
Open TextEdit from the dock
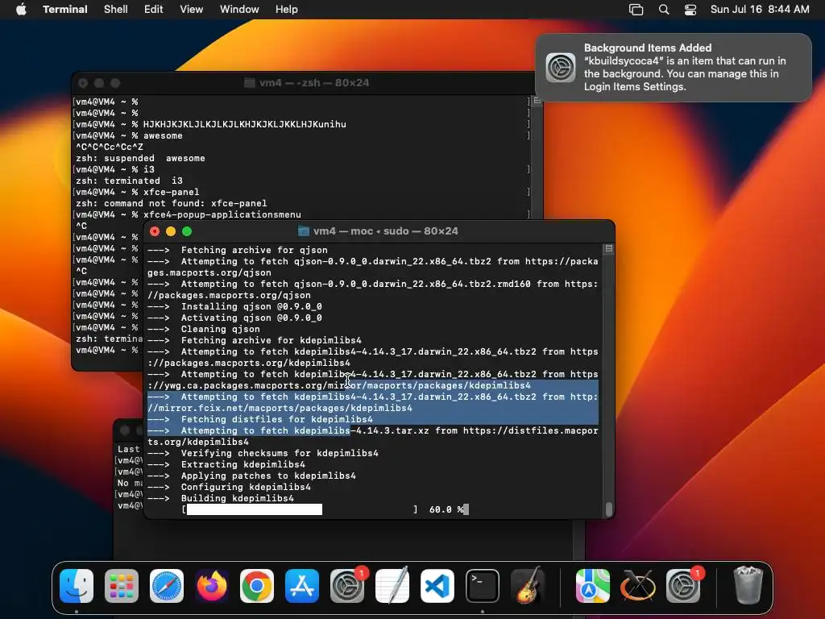(x=392, y=586)
